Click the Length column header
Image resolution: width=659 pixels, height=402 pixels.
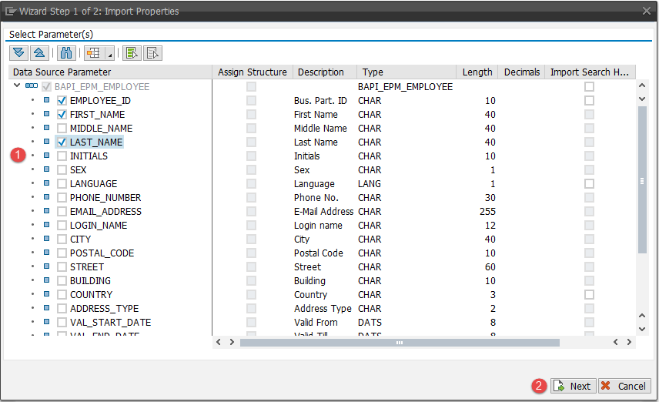point(477,72)
